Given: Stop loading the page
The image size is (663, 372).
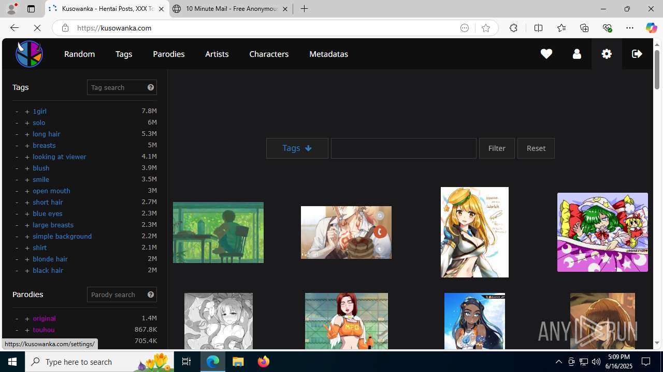Looking at the screenshot, I should (37, 28).
